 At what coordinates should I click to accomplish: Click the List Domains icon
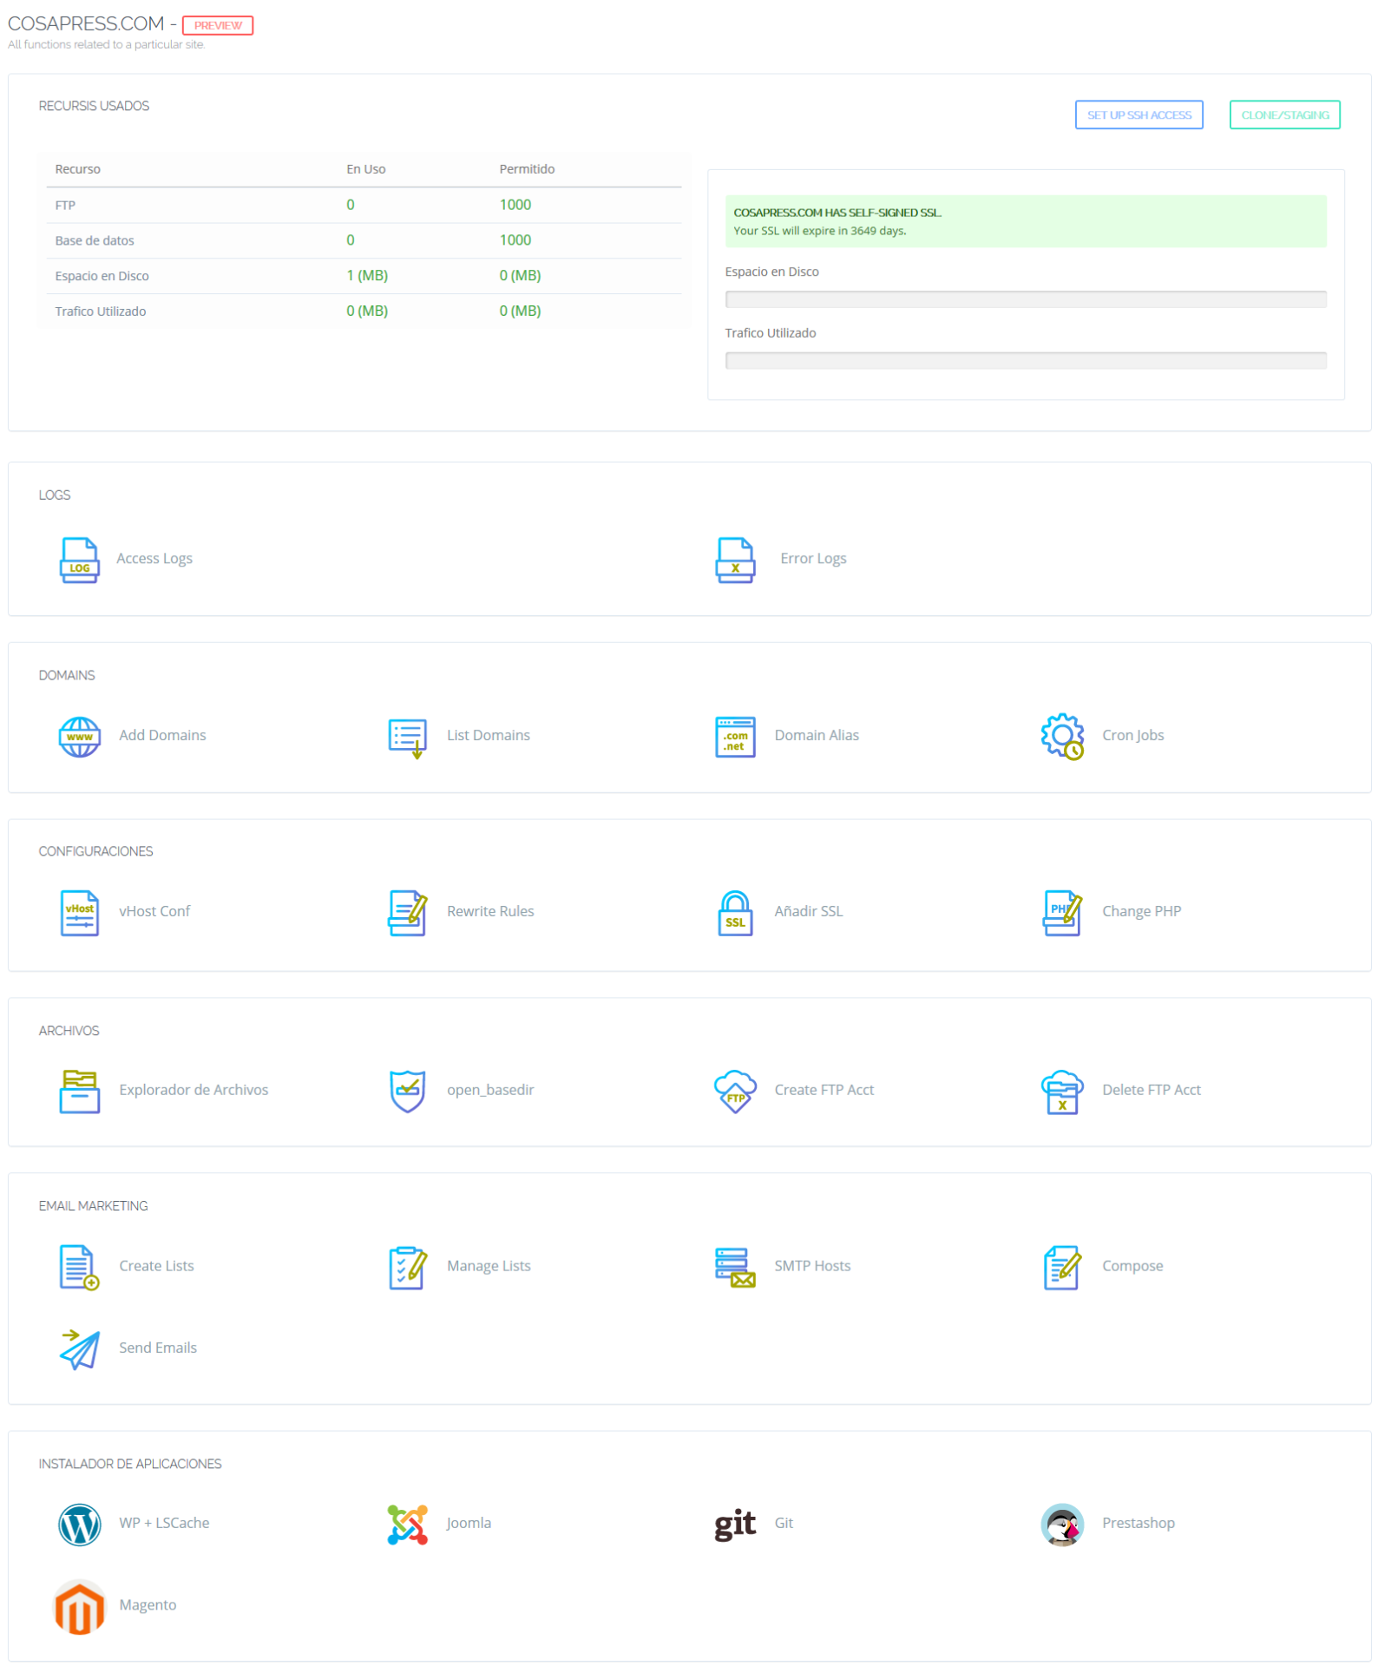[407, 738]
